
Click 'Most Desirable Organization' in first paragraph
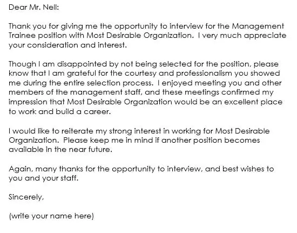139,36
